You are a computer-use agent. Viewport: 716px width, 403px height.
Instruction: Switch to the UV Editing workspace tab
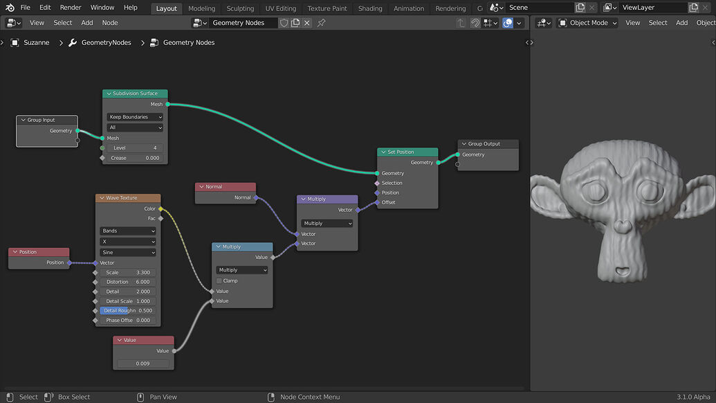281,8
